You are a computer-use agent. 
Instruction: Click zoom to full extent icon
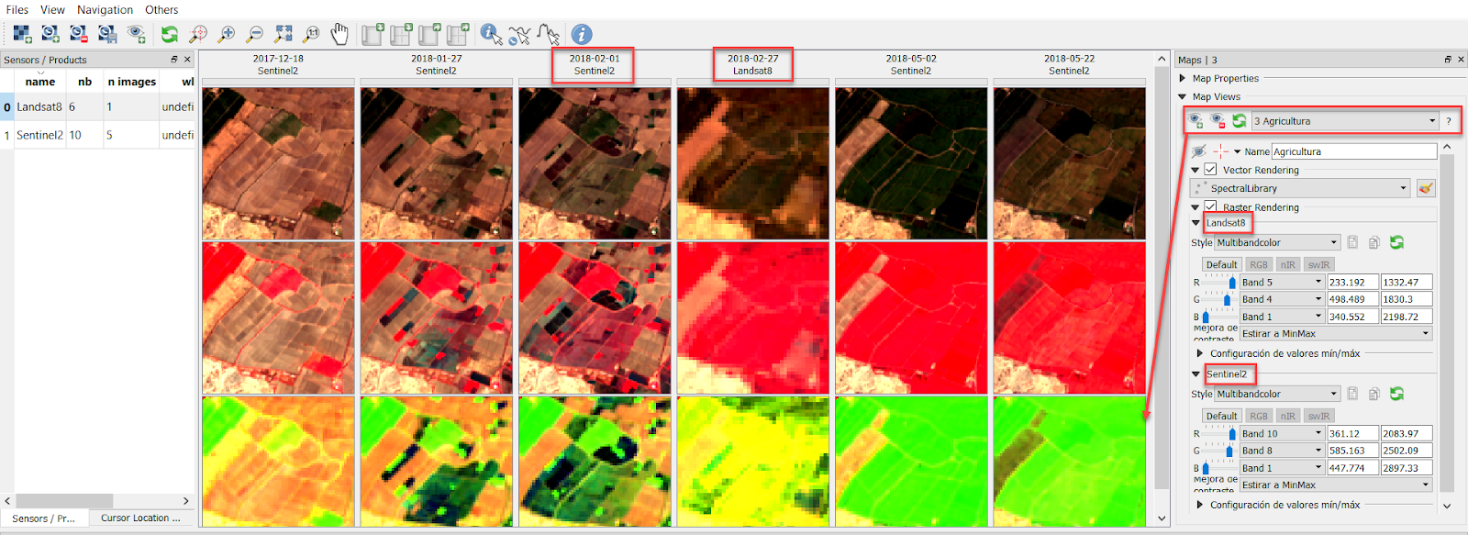coord(284,34)
